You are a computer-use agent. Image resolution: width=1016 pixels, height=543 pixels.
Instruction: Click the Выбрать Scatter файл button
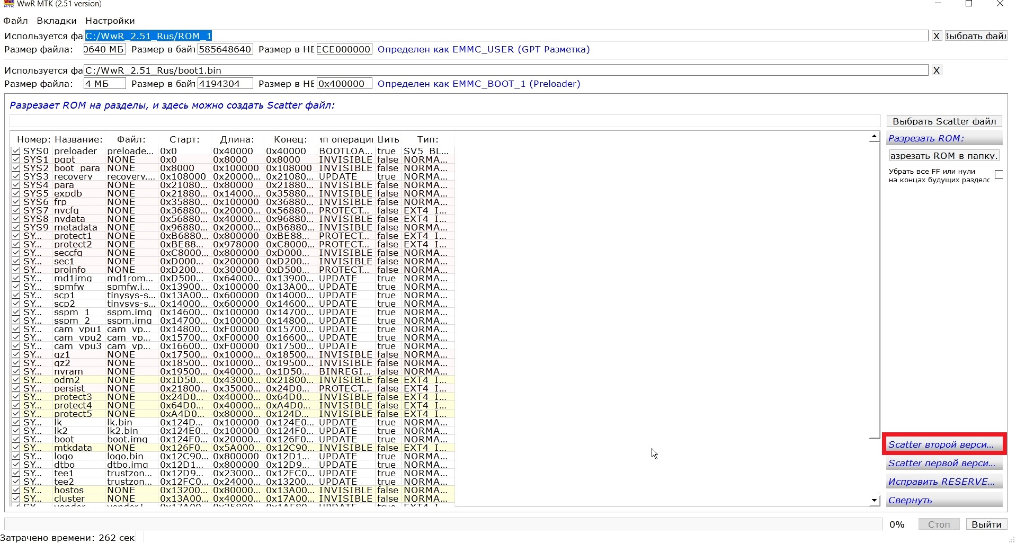coord(944,121)
